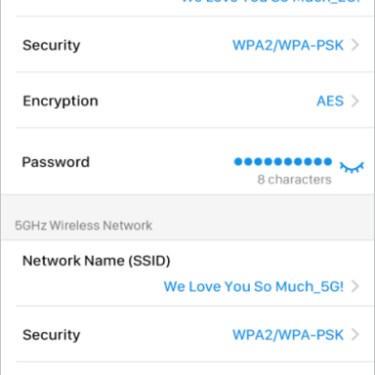Select AES encryption value

(330, 101)
